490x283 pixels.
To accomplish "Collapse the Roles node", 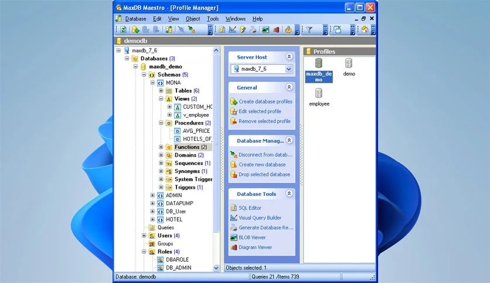I will point(144,251).
